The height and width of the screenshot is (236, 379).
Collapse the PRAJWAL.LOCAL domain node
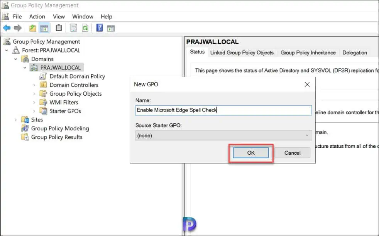pos(25,68)
